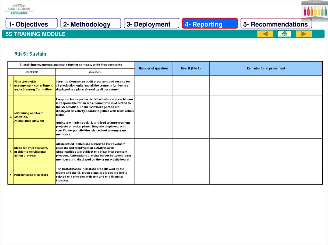Click the 5th S: Sustain heading

pos(30,54)
